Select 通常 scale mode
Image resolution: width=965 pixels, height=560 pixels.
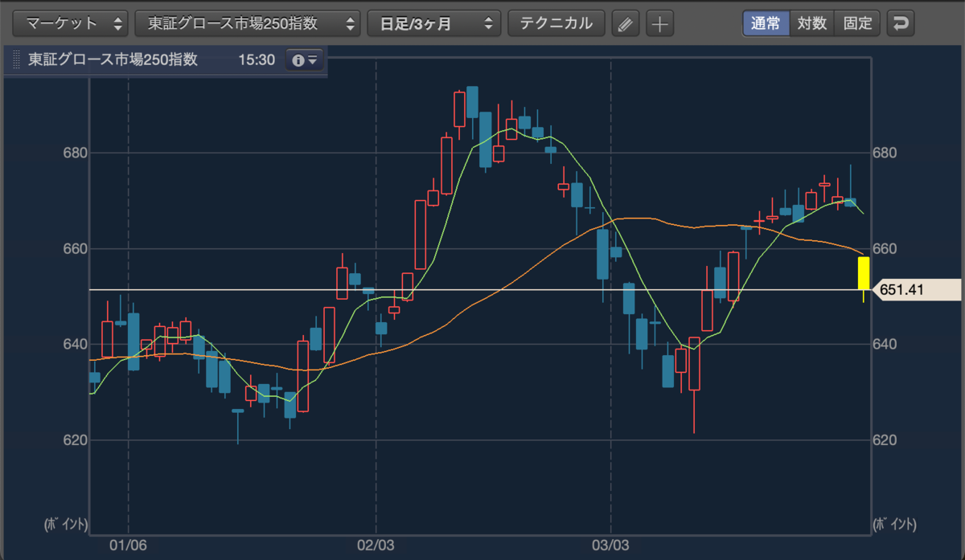point(766,23)
